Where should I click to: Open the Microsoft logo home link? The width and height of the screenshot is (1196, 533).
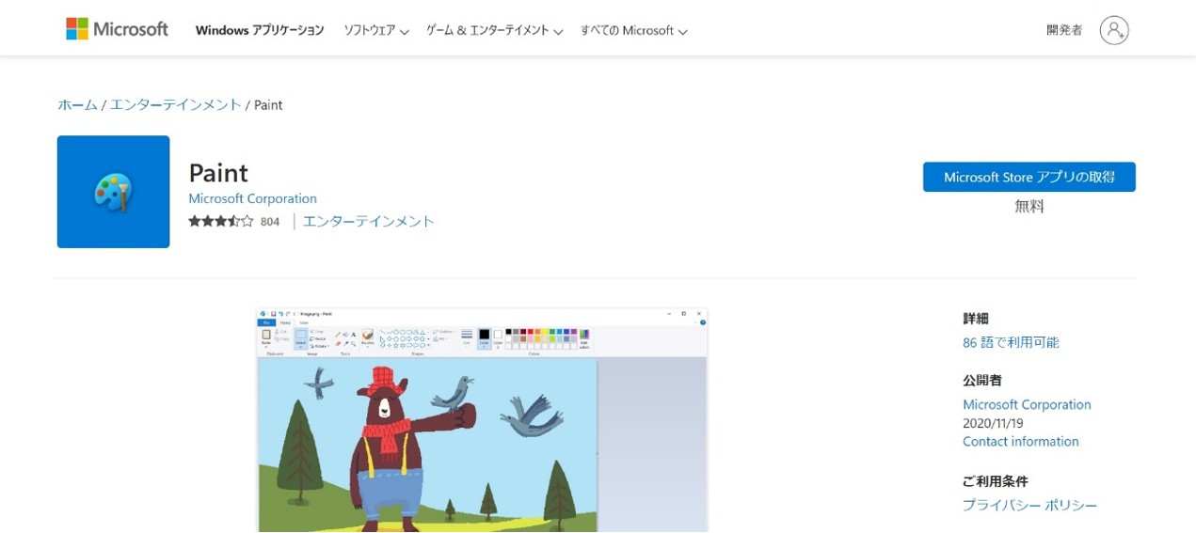click(x=117, y=29)
